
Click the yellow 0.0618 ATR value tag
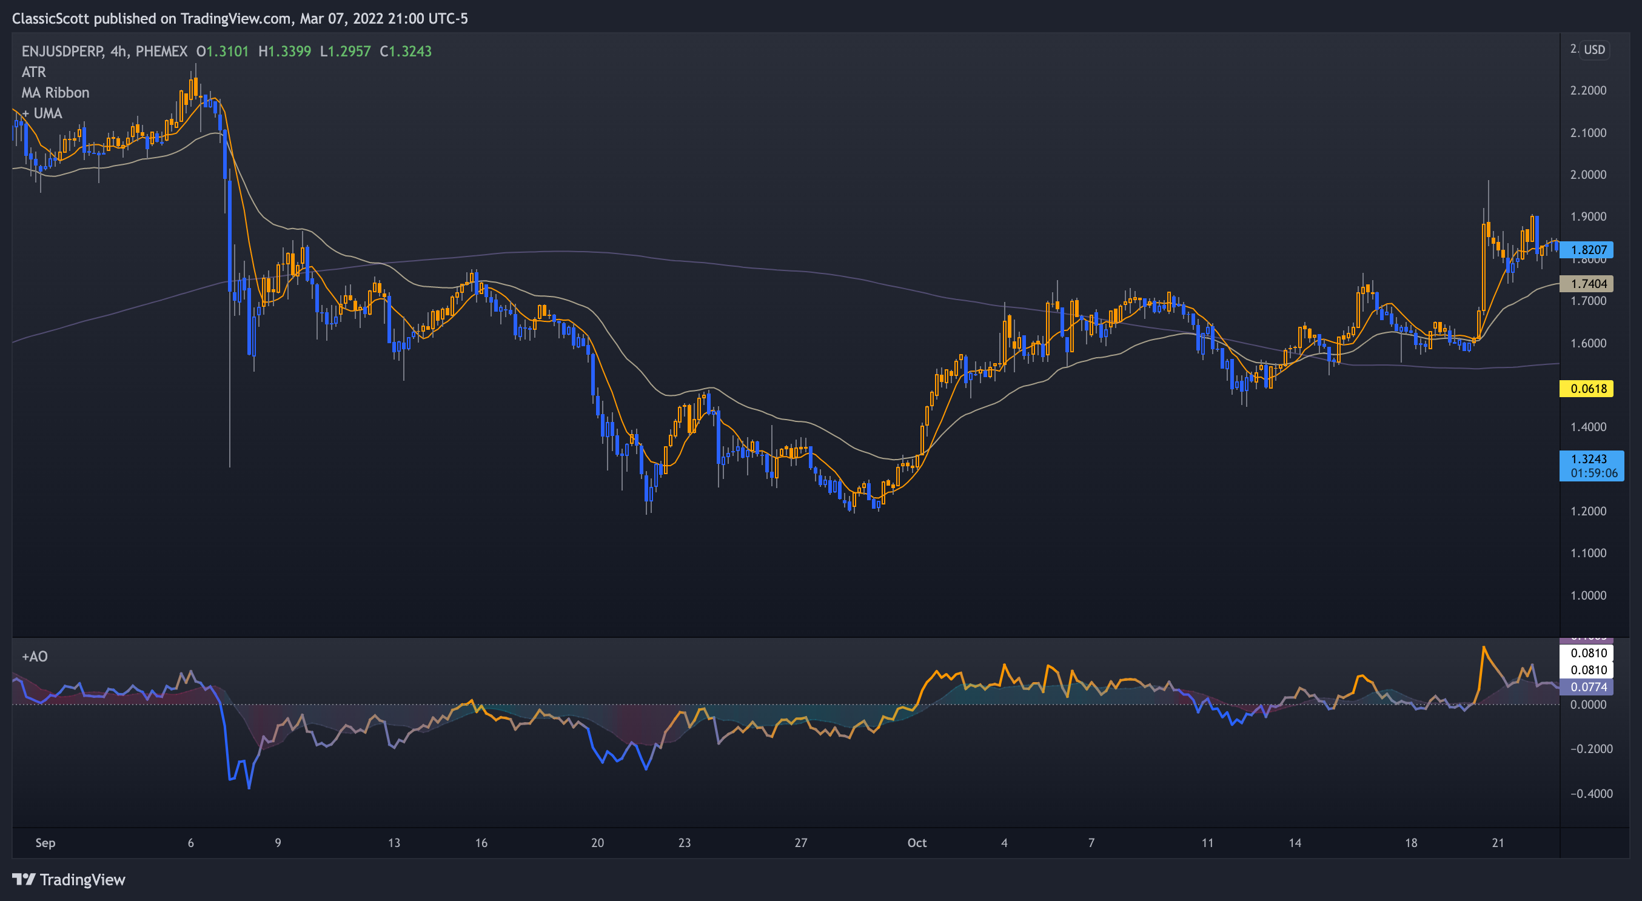pyautogui.click(x=1586, y=389)
